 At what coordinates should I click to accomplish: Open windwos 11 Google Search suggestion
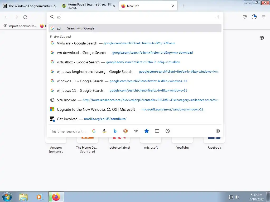pyautogui.click(x=135, y=81)
